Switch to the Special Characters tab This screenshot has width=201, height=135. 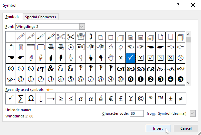pyautogui.click(x=41, y=17)
